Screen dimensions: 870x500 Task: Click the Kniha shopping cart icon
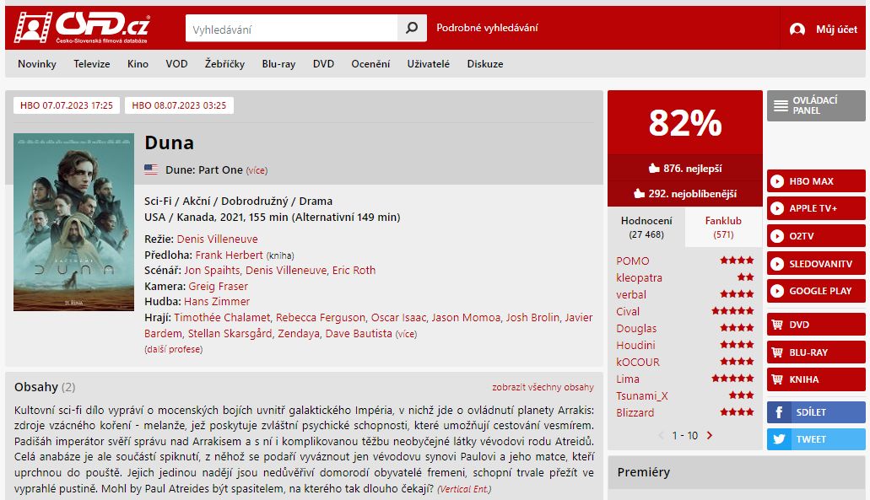point(777,379)
